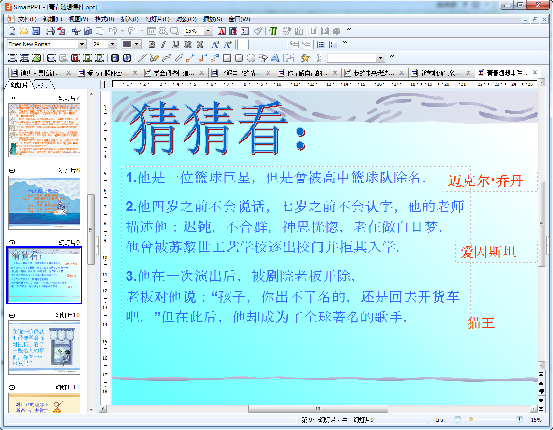Screen dimensions: 553x430
Task: Create a new document via toolbar icon
Action: pos(13,31)
